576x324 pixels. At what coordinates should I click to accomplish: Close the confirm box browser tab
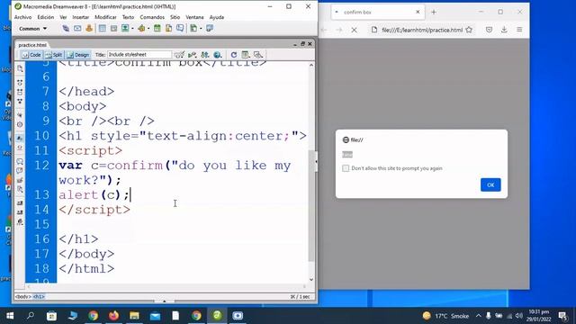[x=418, y=12]
